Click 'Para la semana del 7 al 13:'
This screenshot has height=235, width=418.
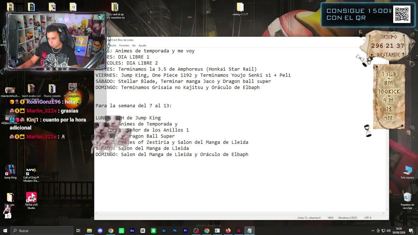click(x=134, y=106)
